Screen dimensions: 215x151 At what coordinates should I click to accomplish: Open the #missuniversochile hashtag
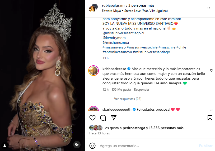142,47
